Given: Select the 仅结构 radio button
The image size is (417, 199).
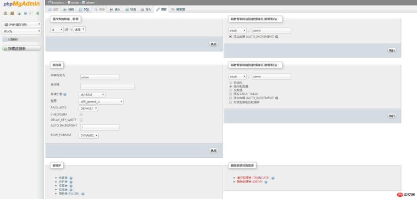Looking at the screenshot, I should (x=231, y=83).
